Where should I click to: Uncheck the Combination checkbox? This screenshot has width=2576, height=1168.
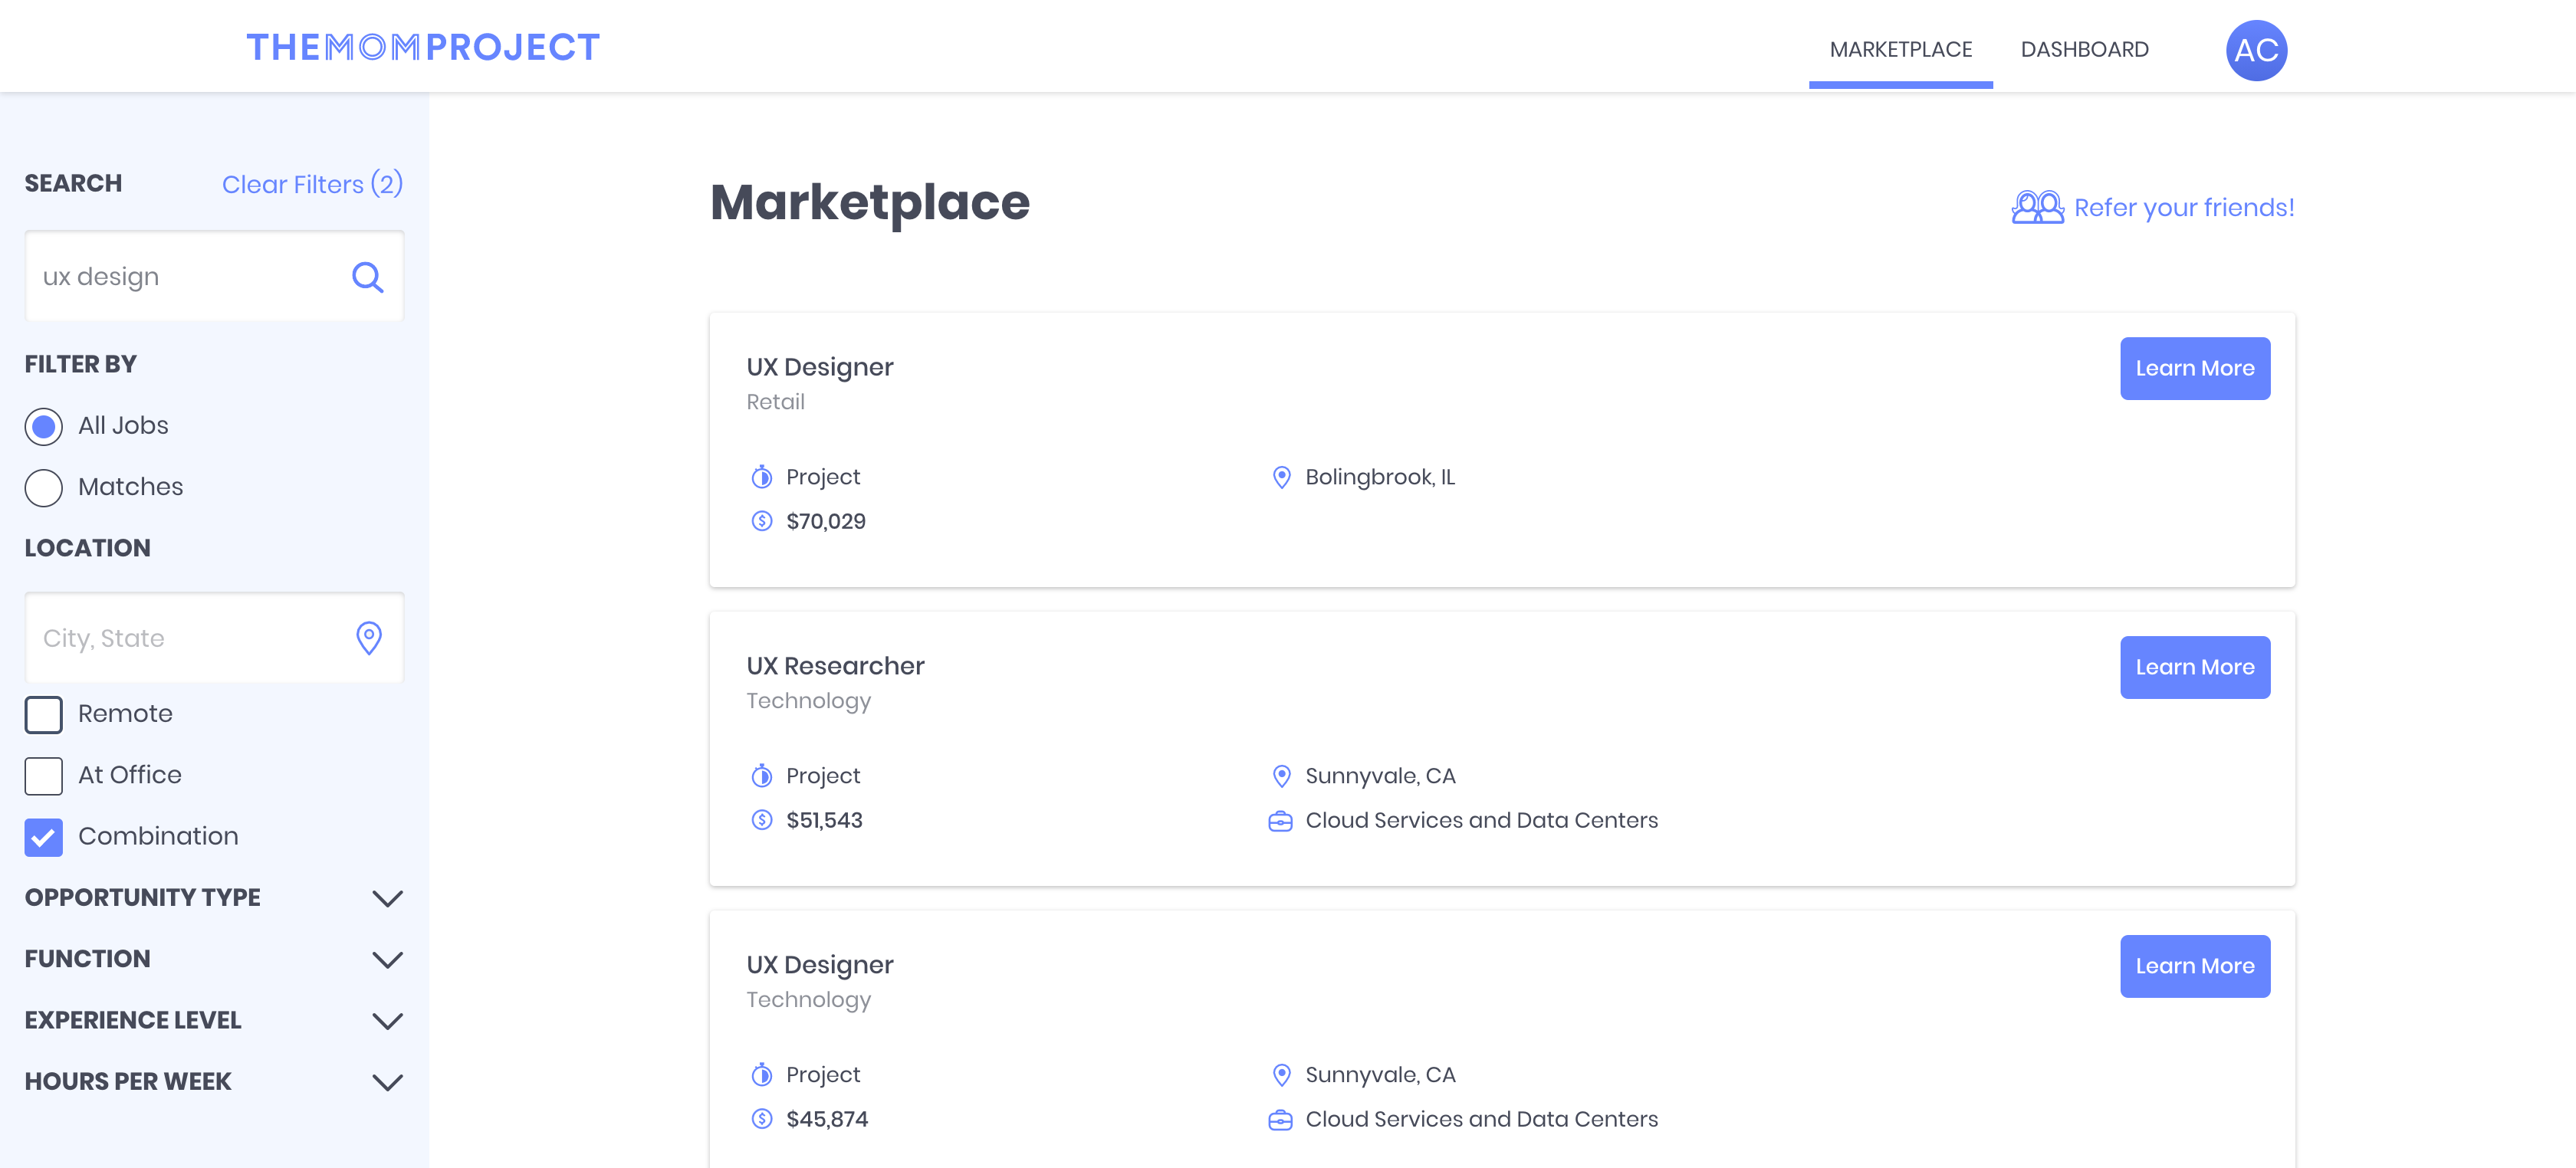44,837
